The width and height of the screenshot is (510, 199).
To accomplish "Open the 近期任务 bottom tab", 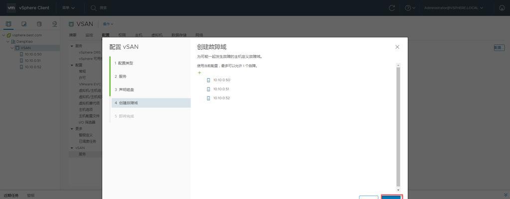I will 11,196.
